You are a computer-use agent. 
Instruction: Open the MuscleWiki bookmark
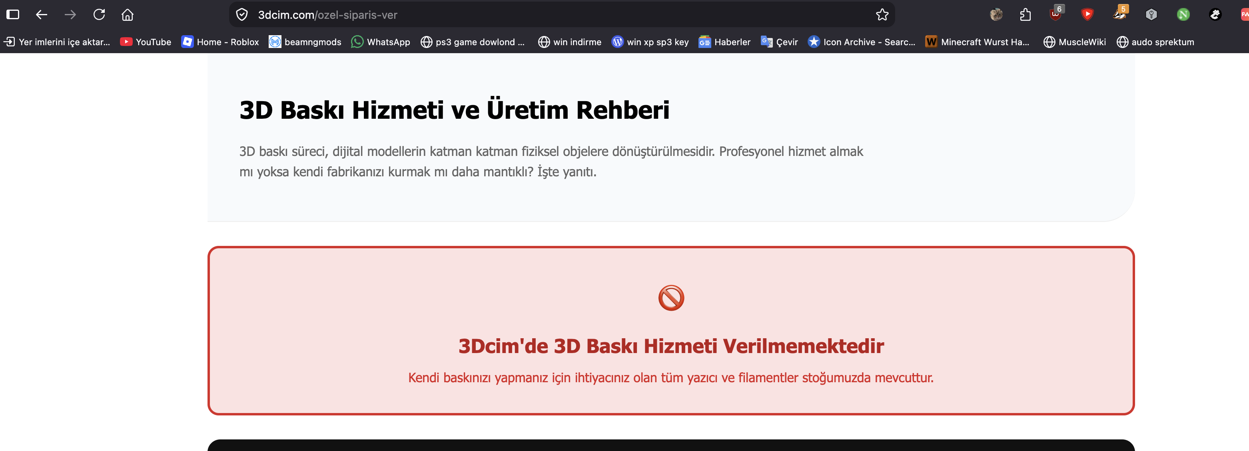[x=1074, y=42]
